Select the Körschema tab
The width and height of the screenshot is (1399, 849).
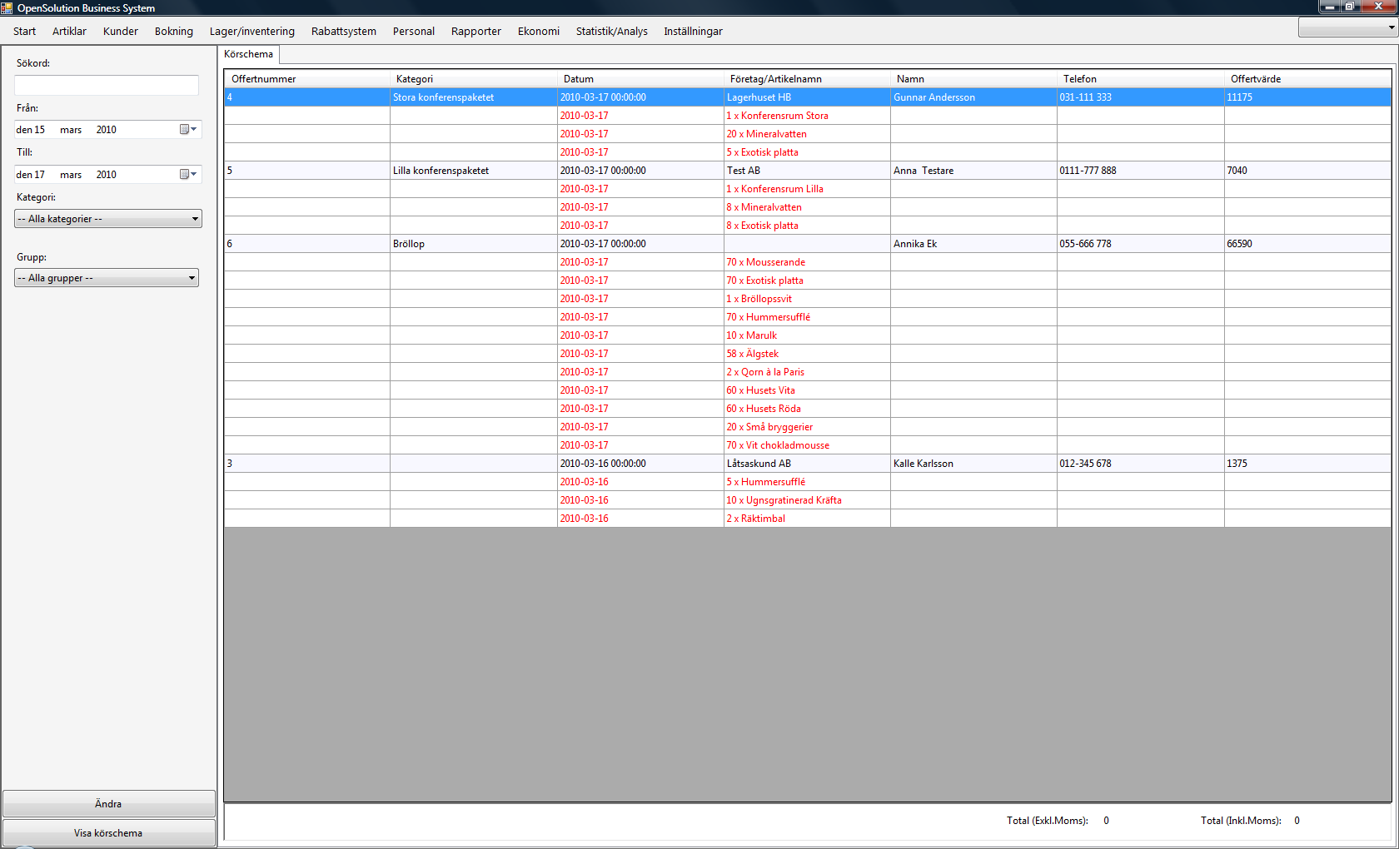tap(249, 54)
